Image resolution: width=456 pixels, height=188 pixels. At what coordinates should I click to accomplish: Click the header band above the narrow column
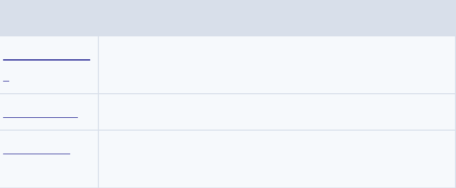(x=49, y=18)
